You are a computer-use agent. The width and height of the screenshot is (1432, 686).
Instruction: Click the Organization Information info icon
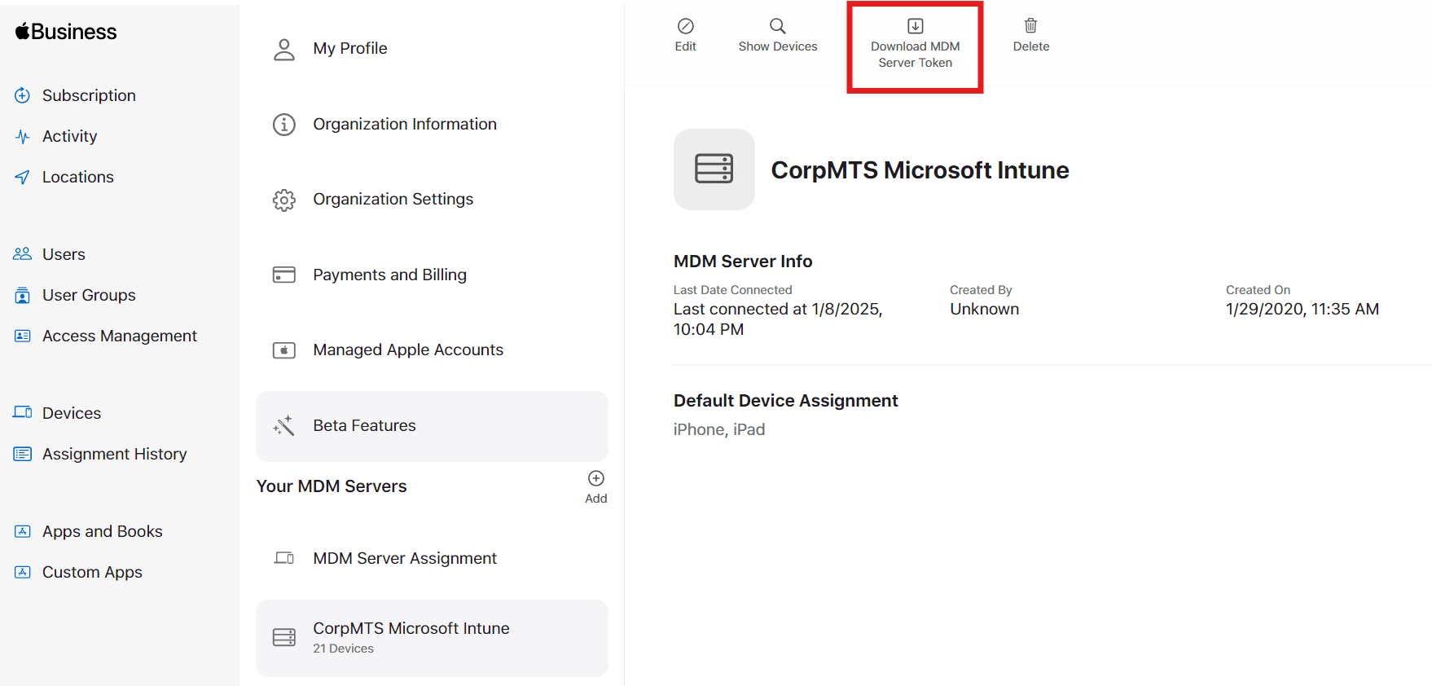tap(284, 125)
